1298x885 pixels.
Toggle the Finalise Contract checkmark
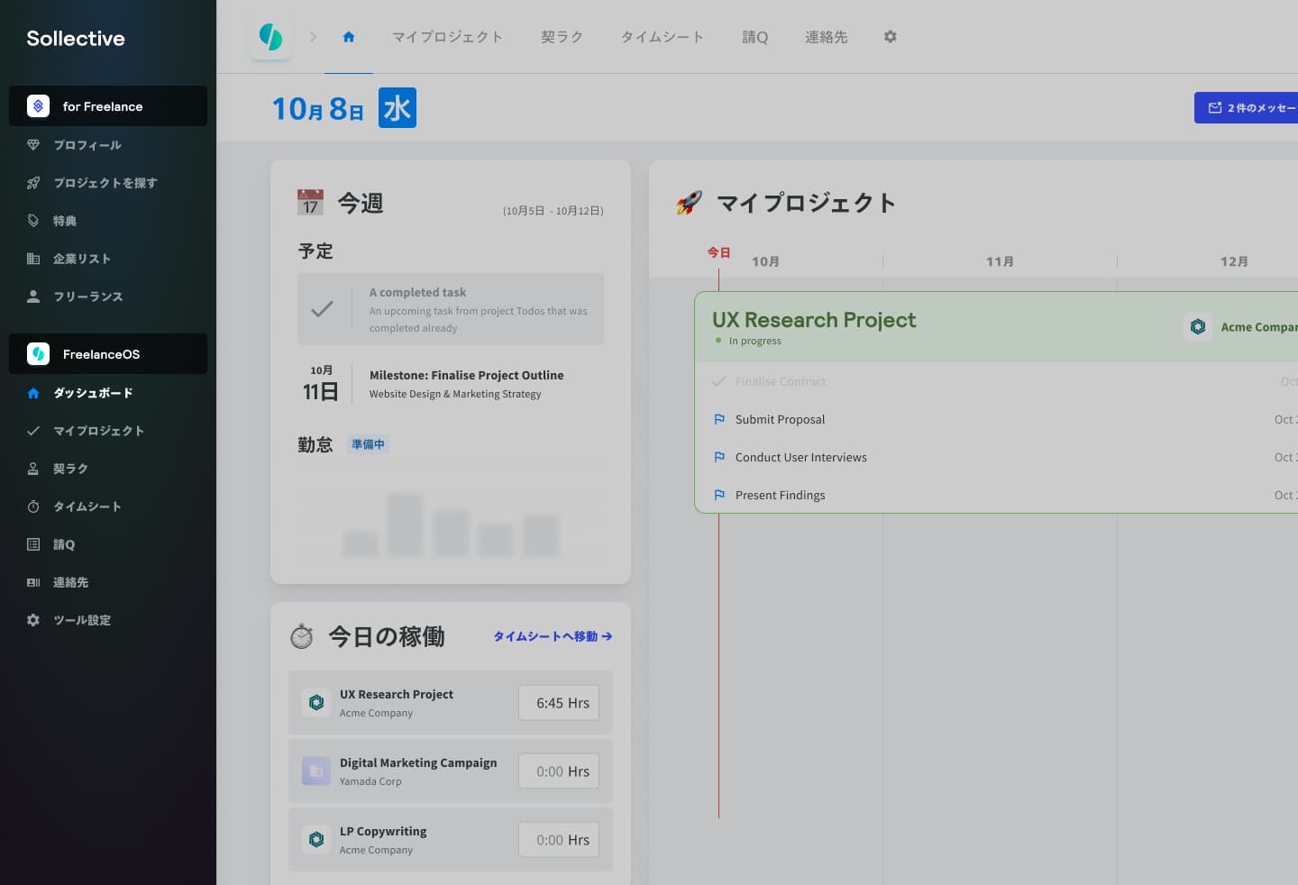coord(718,382)
